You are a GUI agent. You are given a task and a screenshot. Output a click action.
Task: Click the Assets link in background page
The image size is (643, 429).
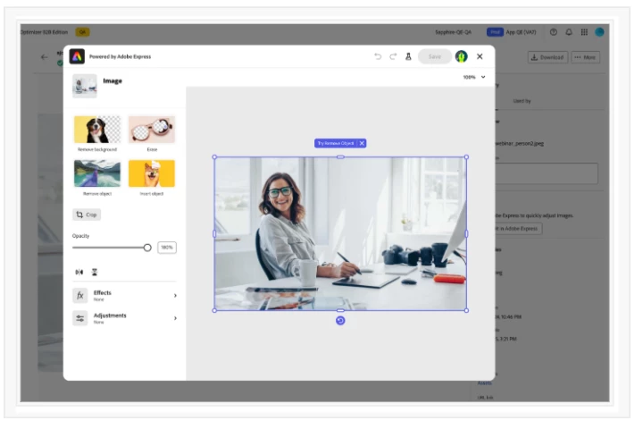[x=484, y=383]
